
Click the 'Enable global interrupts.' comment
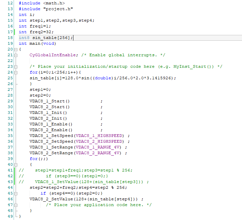click(123, 55)
